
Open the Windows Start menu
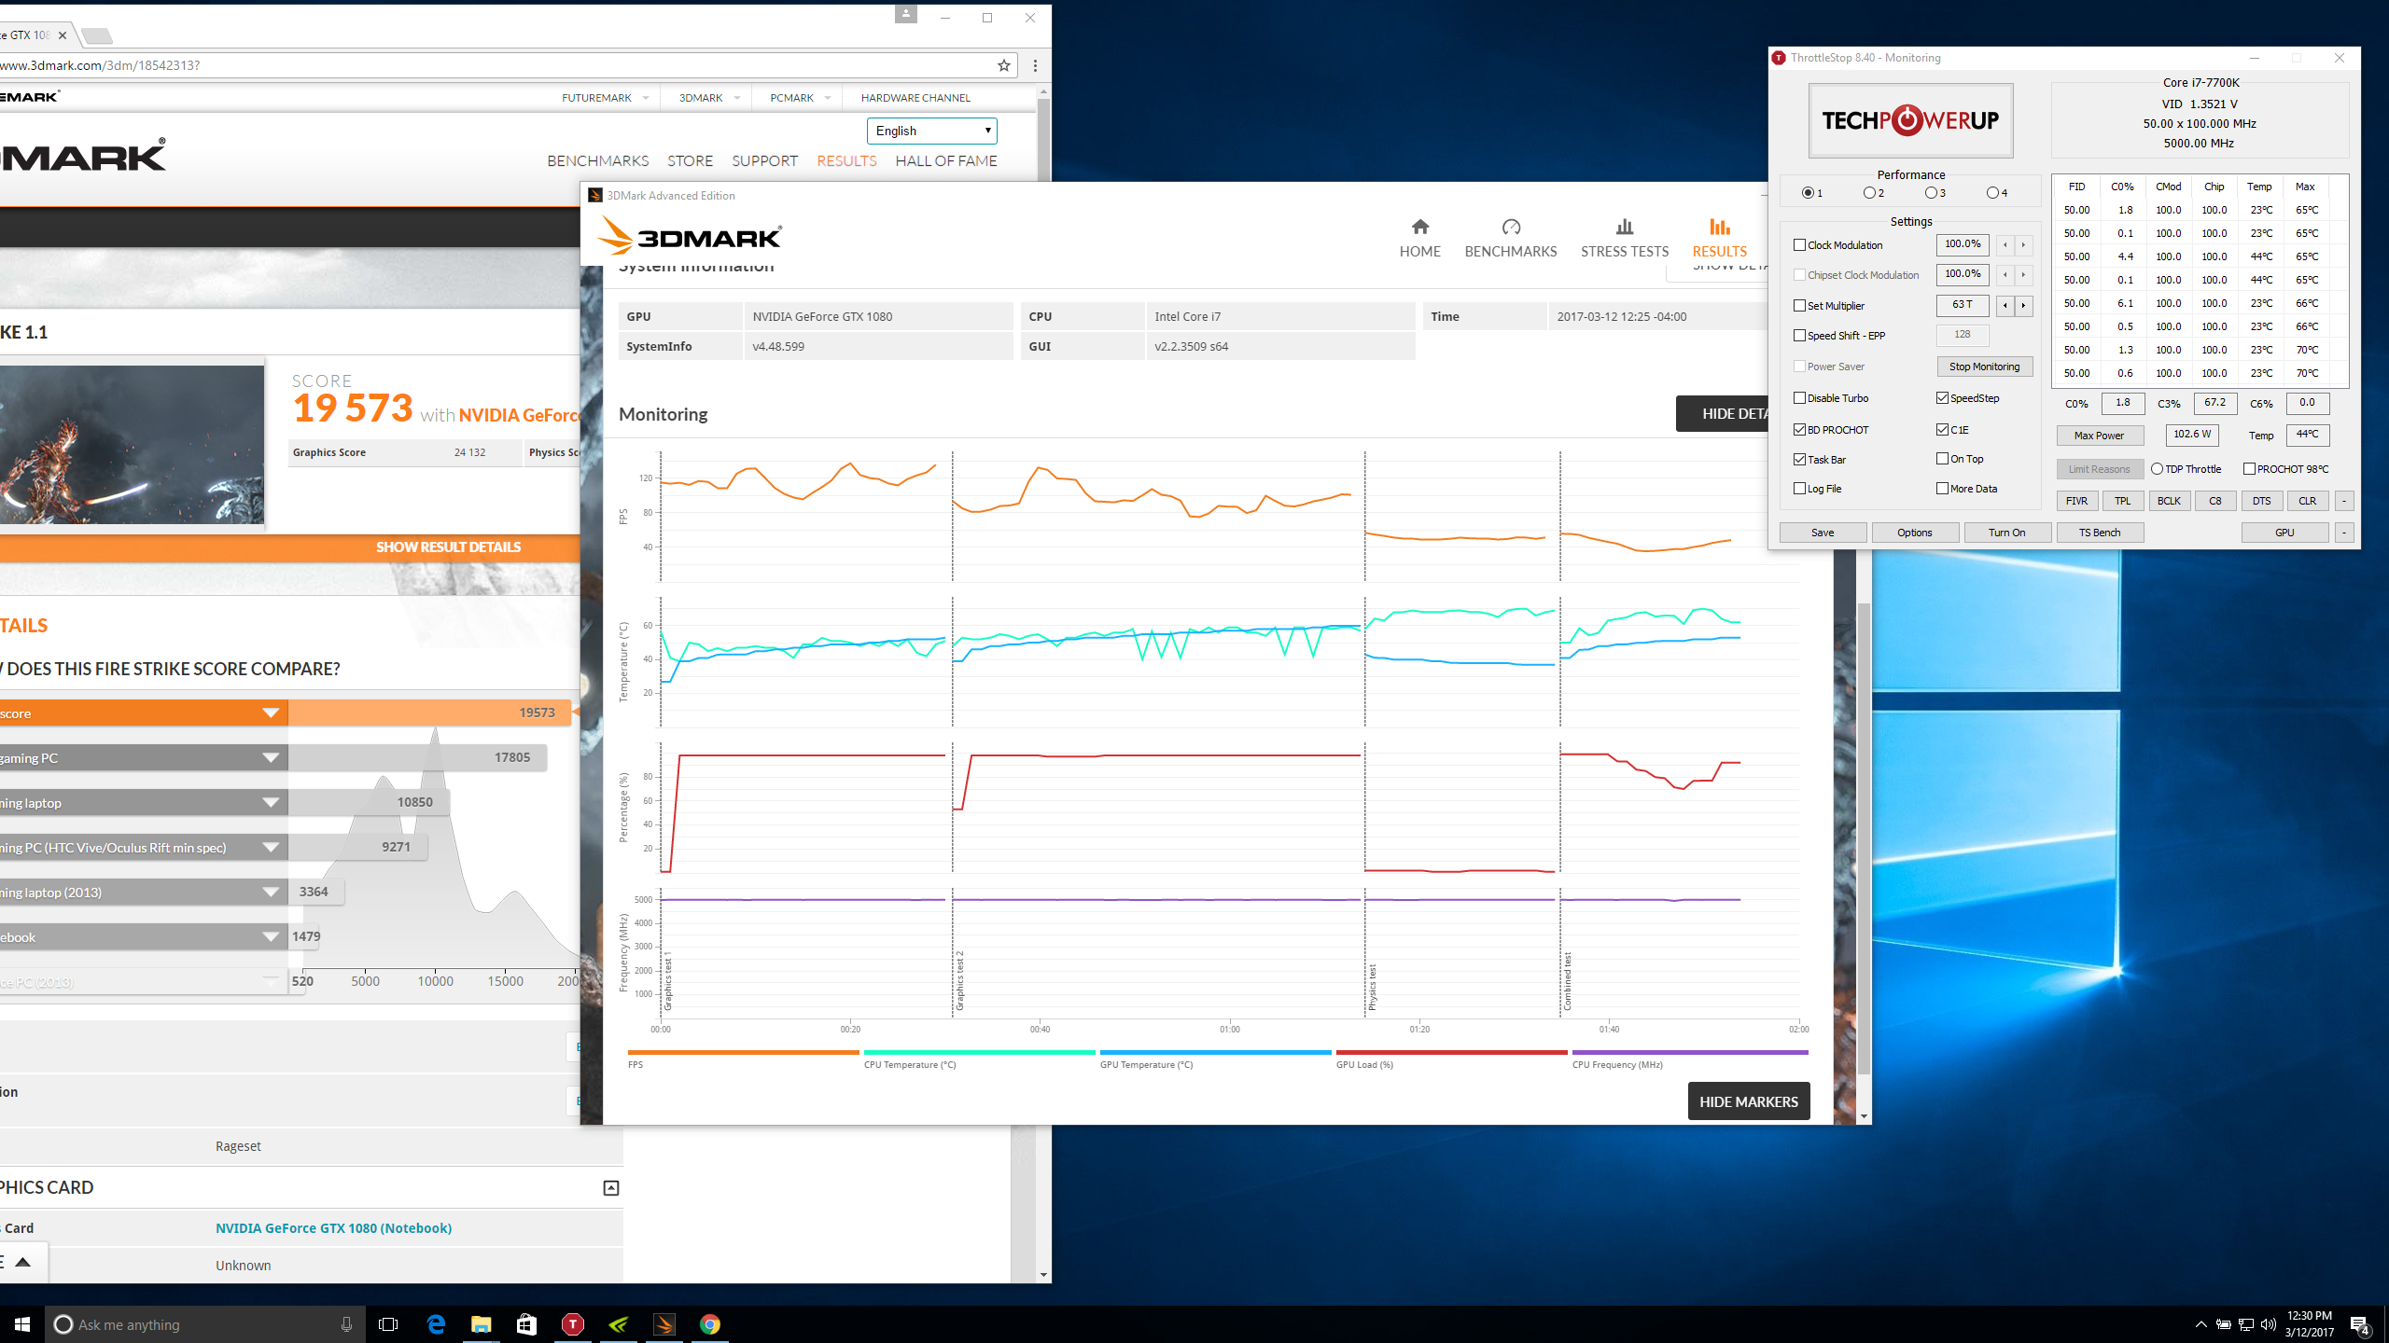click(x=22, y=1324)
